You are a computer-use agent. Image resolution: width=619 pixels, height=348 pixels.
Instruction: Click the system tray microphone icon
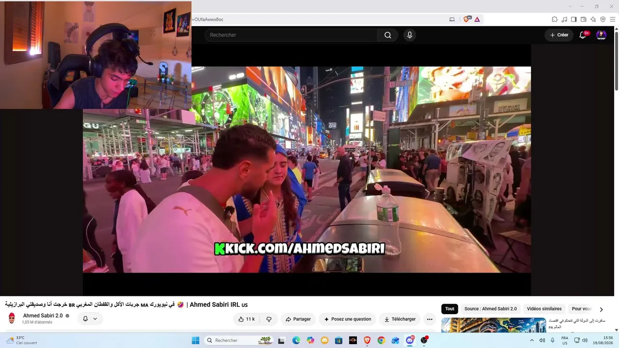553,340
